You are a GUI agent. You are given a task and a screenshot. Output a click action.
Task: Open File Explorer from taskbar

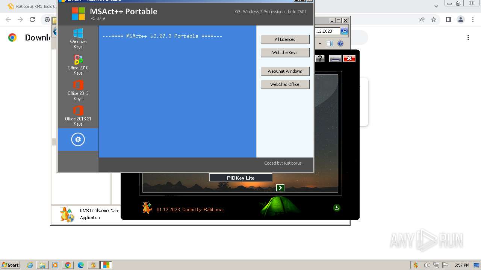[x=42, y=265]
